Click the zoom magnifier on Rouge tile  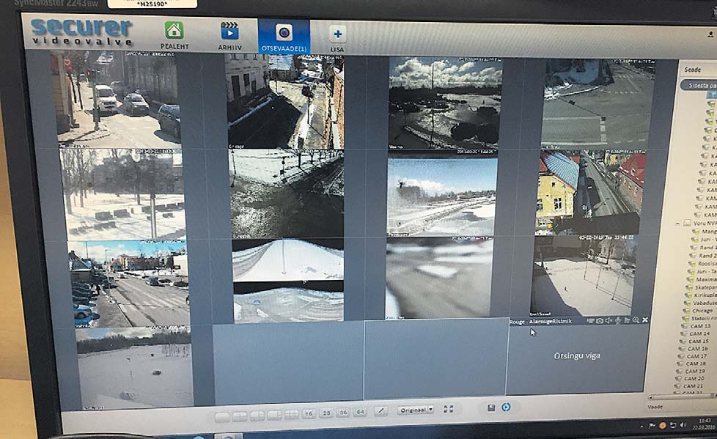pyautogui.click(x=636, y=320)
